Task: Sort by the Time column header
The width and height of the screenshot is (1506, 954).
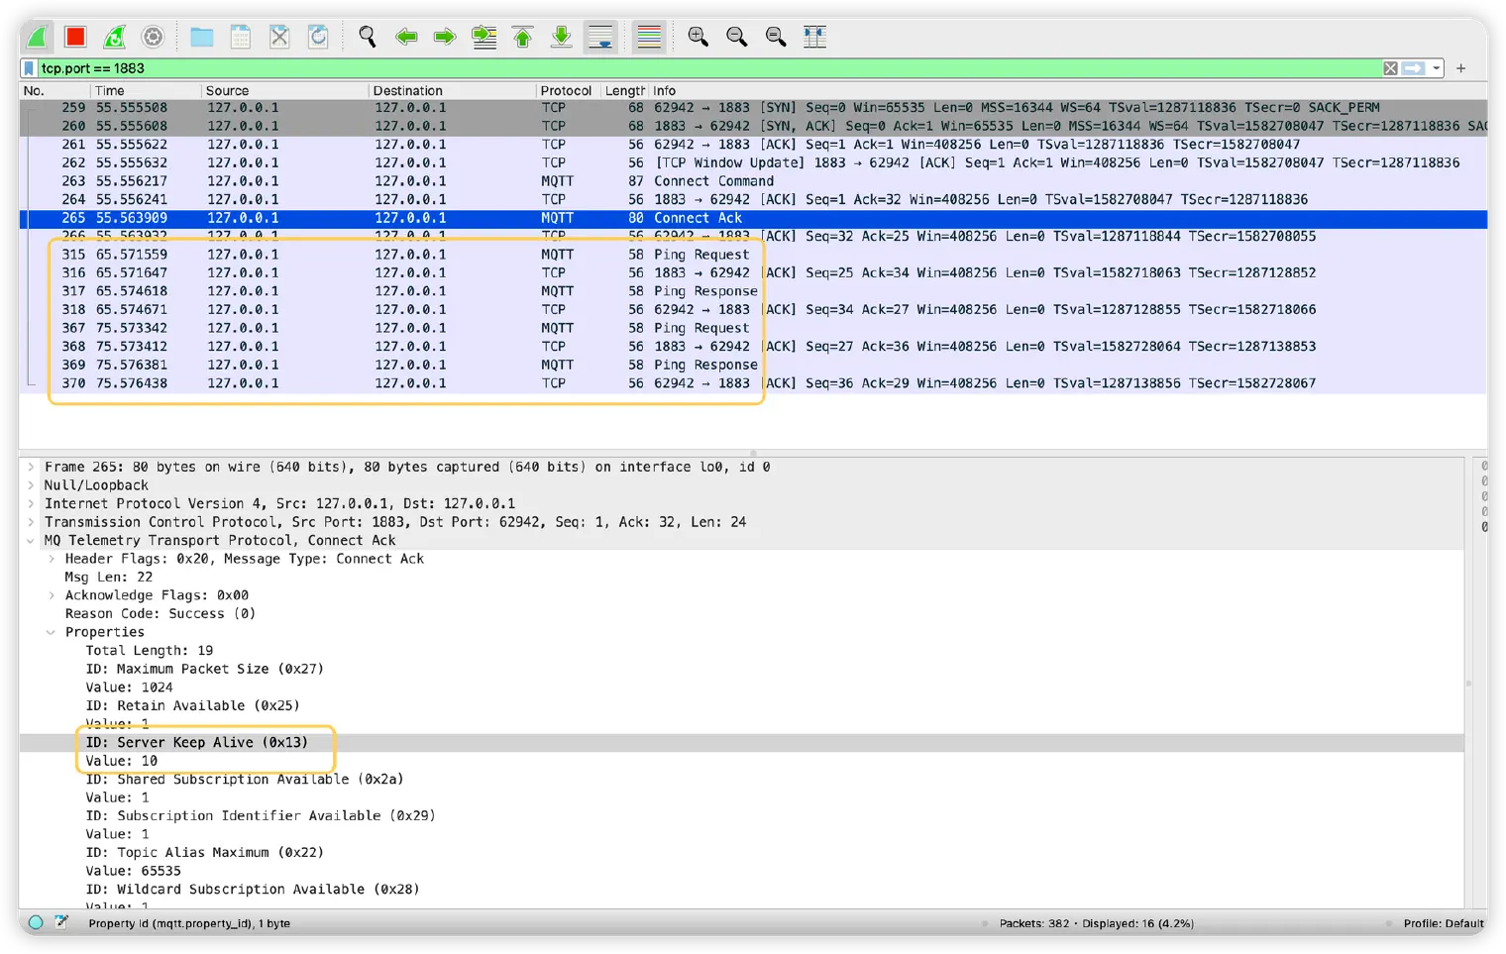Action: 146,90
